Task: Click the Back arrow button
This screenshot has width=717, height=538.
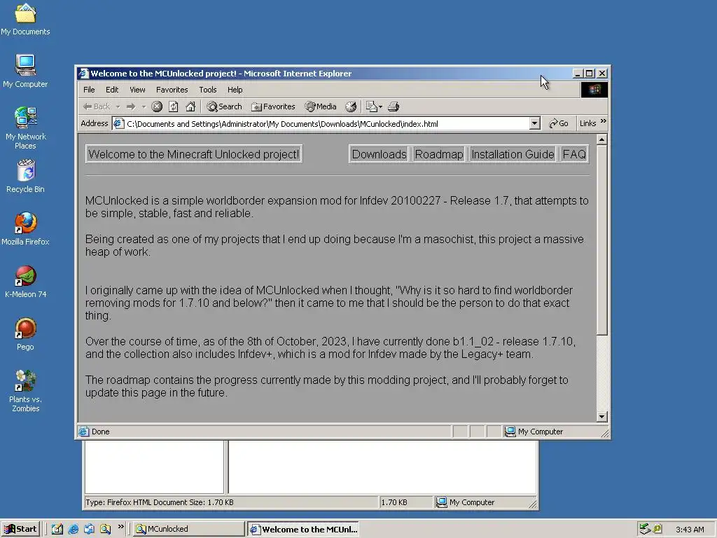Action: [97, 106]
